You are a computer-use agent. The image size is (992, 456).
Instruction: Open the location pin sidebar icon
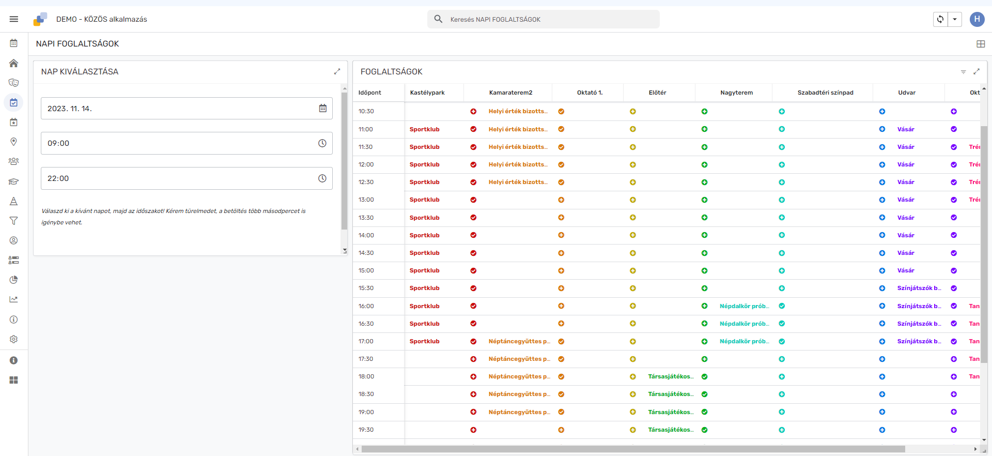pyautogui.click(x=14, y=142)
